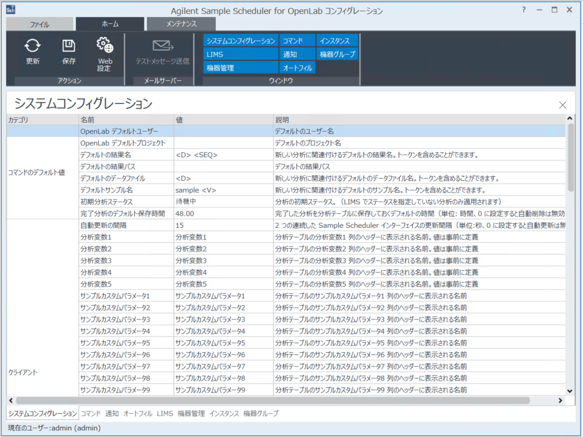Click the horizontal scrollbar right arrow
The image size is (583, 437).
[560, 400]
